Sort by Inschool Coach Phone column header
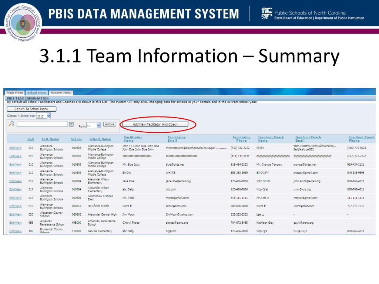379x284 pixels. [x=362, y=139]
